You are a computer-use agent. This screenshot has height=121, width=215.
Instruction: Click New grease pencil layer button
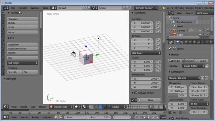click(x=149, y=100)
